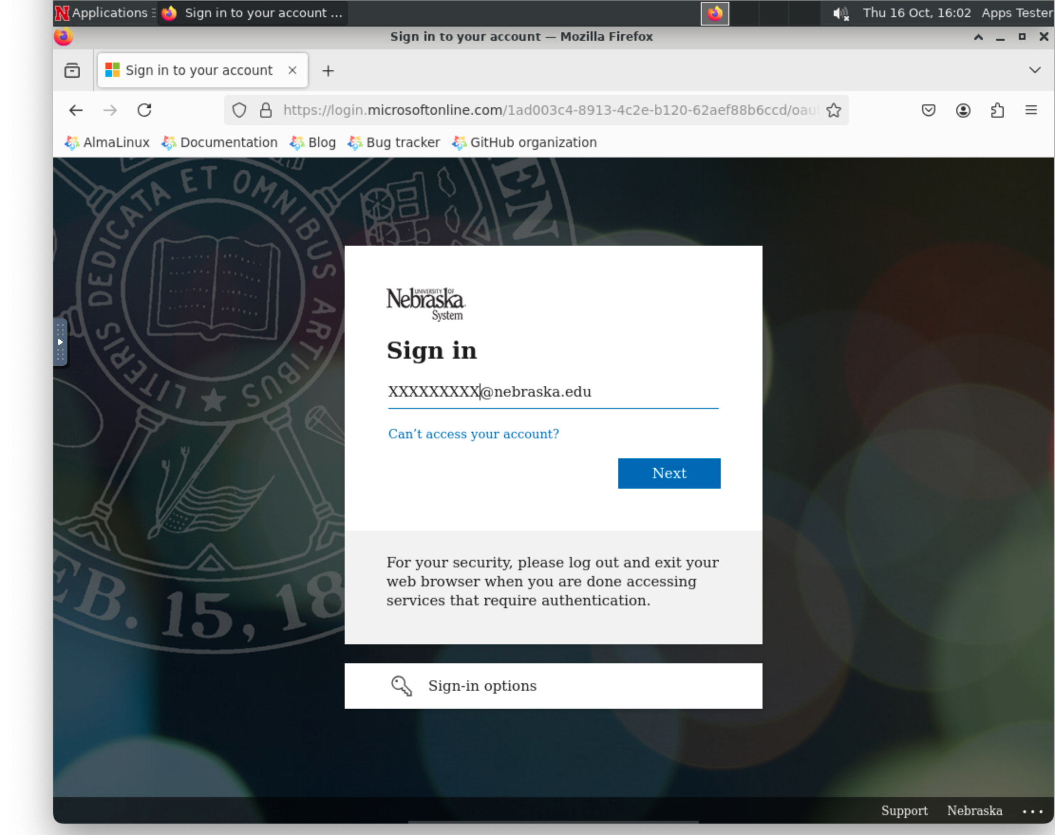Expand the left side panel handle

[x=60, y=342]
